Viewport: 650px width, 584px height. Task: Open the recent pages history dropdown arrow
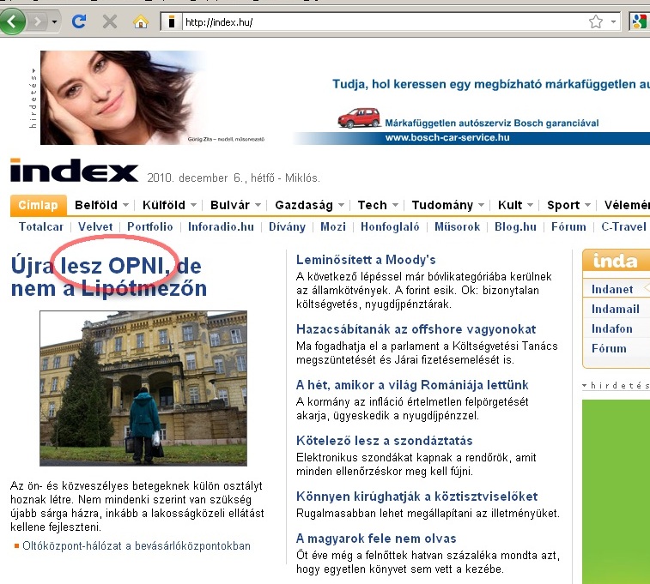(x=56, y=21)
